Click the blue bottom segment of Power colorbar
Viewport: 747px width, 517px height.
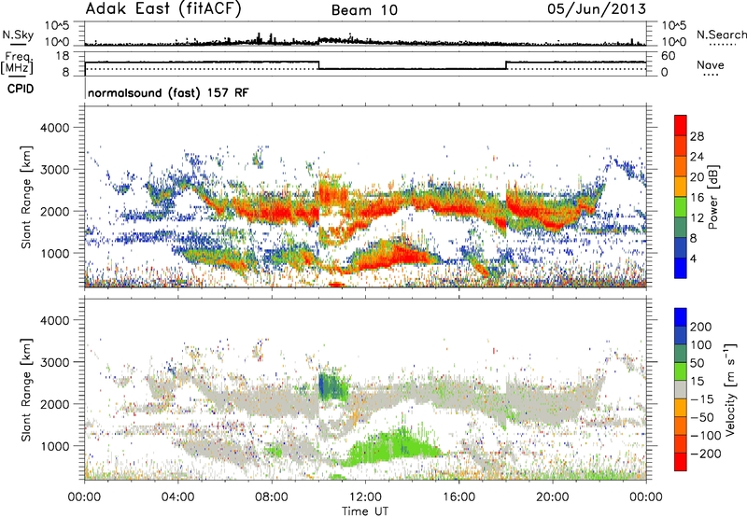click(681, 268)
